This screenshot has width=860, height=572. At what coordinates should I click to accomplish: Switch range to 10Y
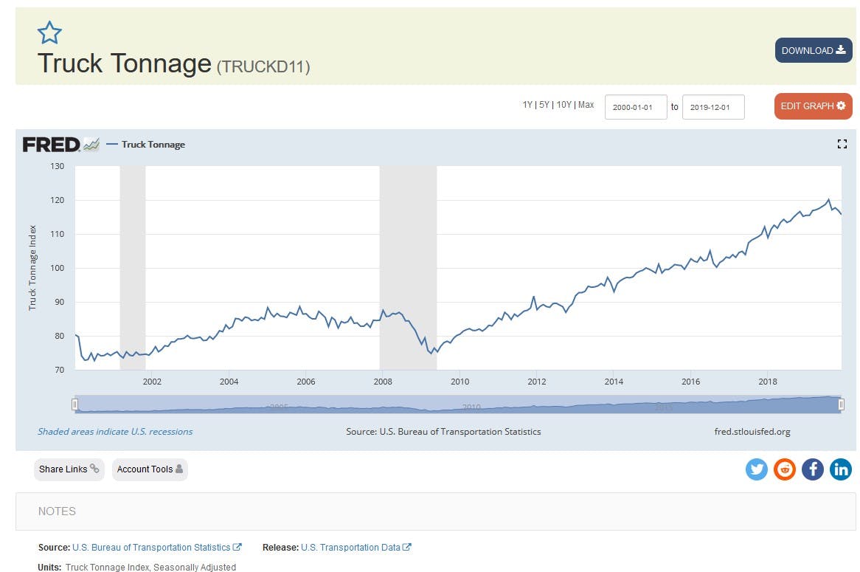(x=563, y=105)
